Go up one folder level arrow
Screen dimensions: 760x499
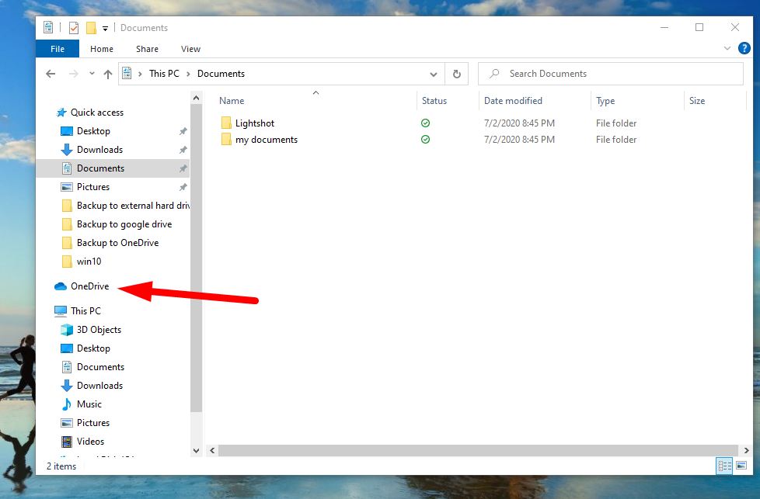(108, 75)
